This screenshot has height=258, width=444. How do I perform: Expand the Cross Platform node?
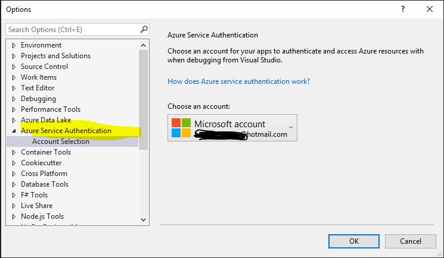[14, 174]
